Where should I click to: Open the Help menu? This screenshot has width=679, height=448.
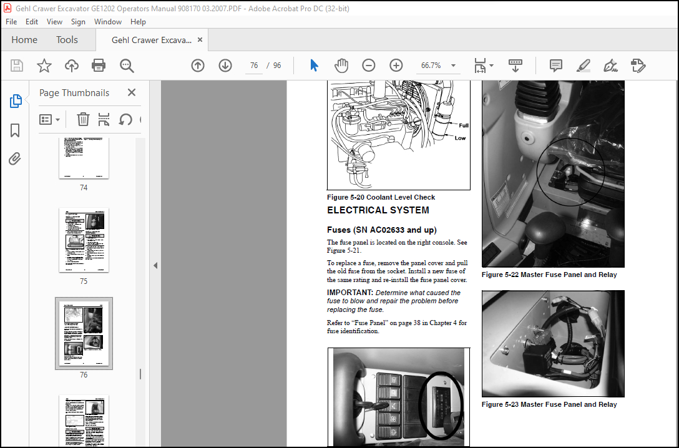pos(138,22)
